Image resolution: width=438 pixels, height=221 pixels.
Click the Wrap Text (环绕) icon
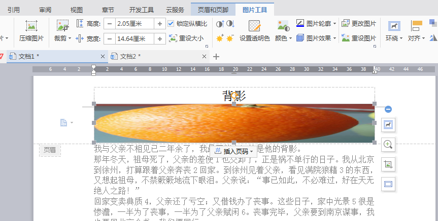394,26
